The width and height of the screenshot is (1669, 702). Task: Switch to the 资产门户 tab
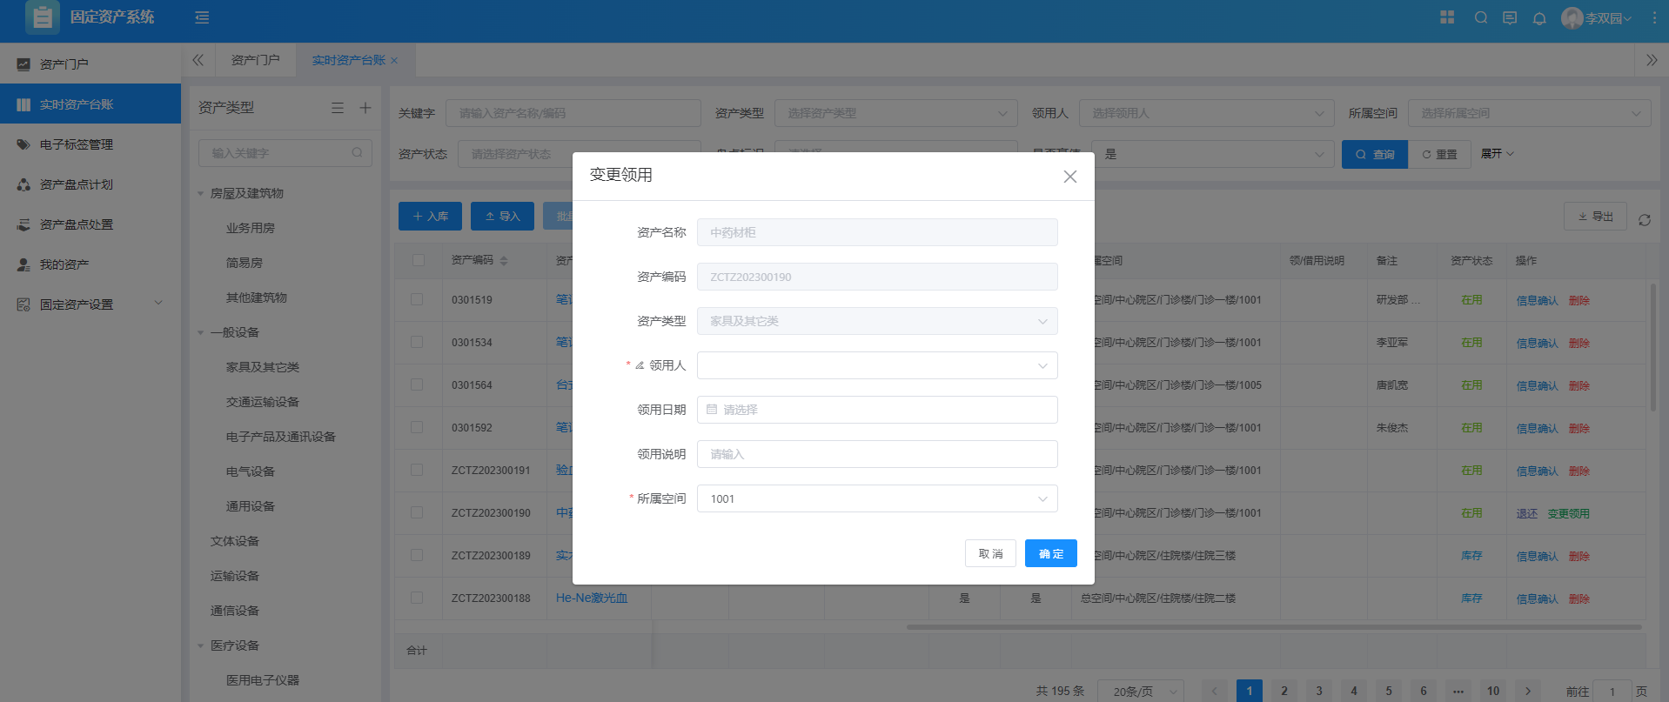(255, 60)
